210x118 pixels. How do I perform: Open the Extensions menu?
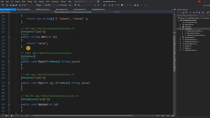[x=55, y=1]
